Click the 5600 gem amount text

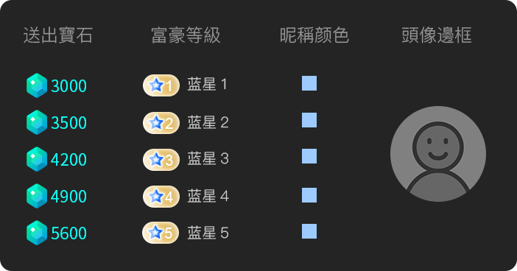coord(69,233)
